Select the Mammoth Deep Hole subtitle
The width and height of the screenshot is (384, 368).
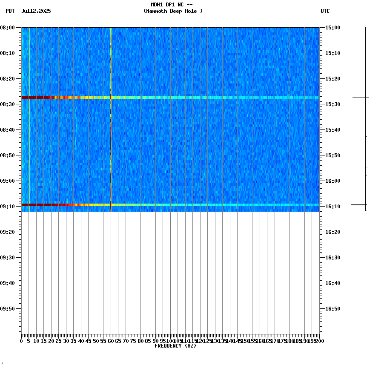[173, 11]
